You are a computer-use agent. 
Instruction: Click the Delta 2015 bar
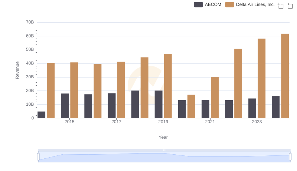tap(74, 90)
